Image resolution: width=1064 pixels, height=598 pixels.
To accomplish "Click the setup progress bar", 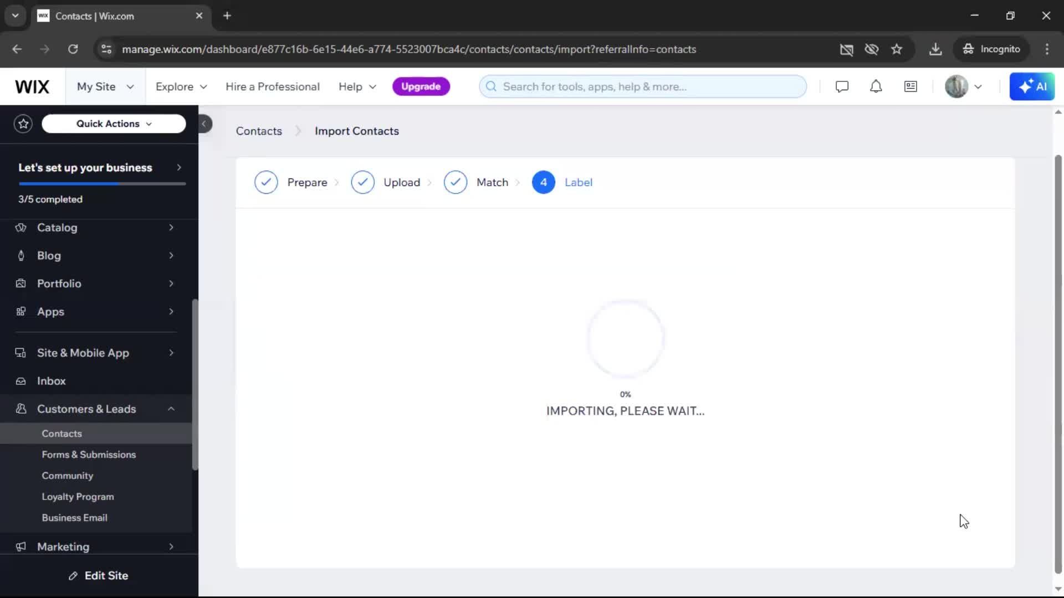I will [102, 184].
